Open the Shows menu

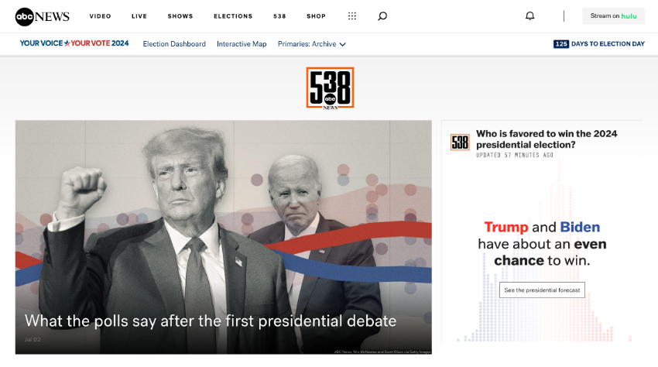pos(180,16)
